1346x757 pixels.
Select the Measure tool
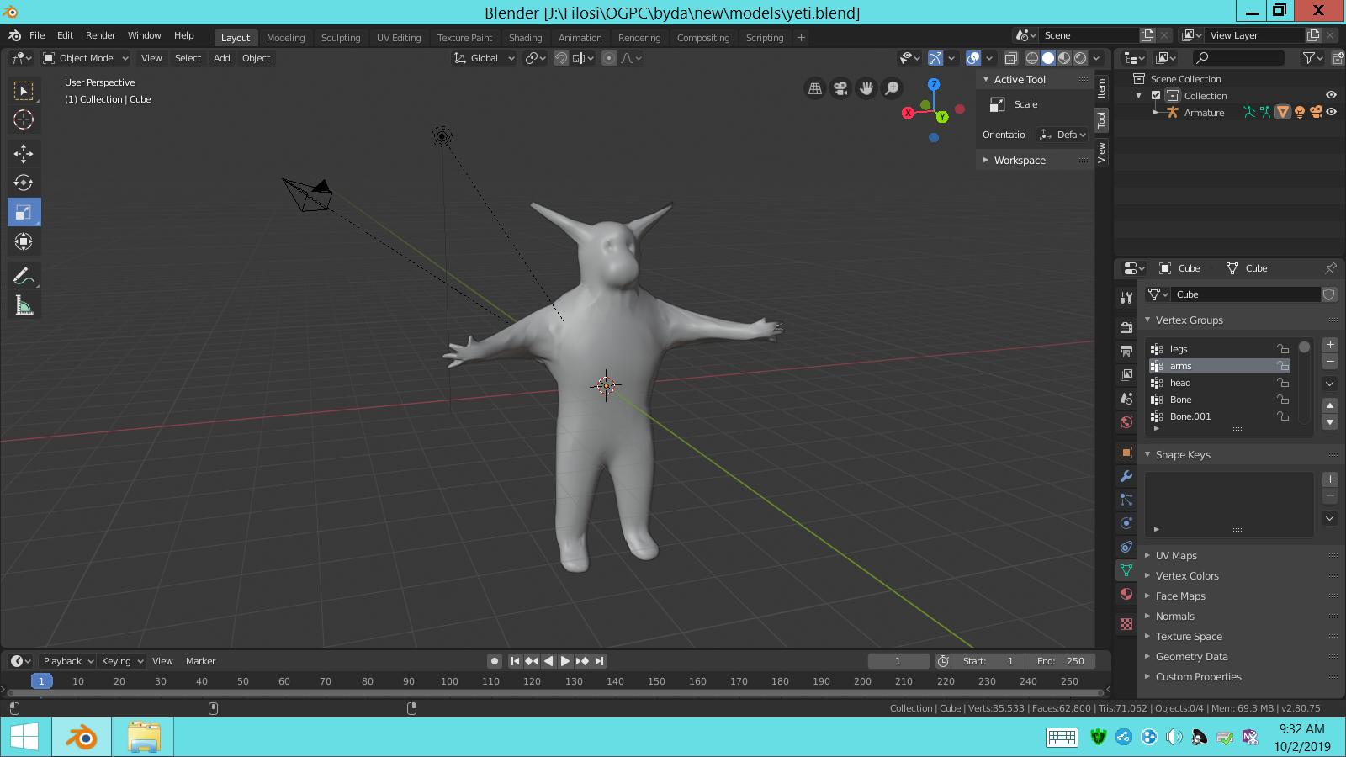tap(23, 304)
